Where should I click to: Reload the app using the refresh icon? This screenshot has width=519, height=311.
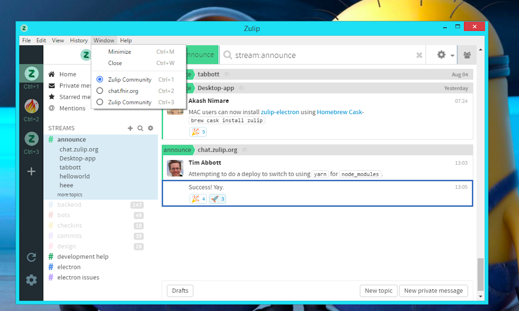[31, 257]
